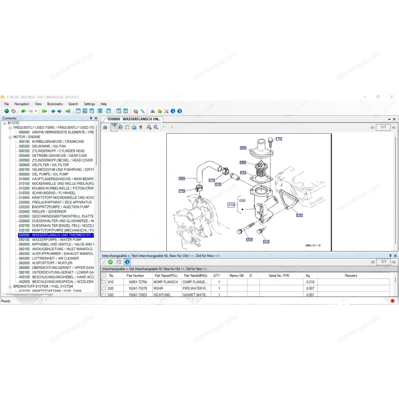Viewport: 399px width, 399px height.
Task: Click the database disk icon in toolbar
Action: 136,111
